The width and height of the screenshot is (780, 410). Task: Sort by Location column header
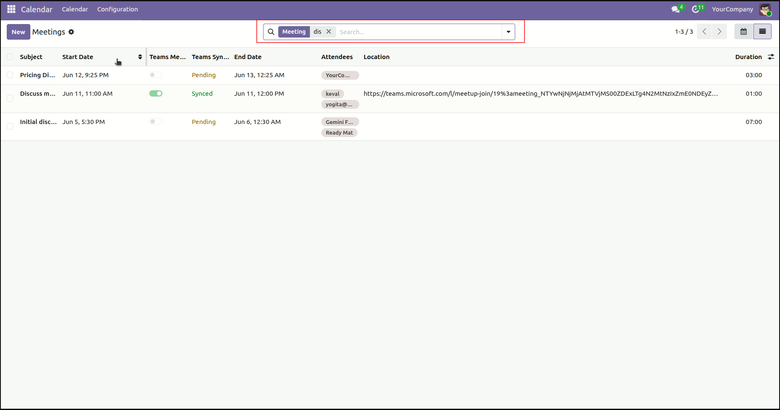point(377,57)
